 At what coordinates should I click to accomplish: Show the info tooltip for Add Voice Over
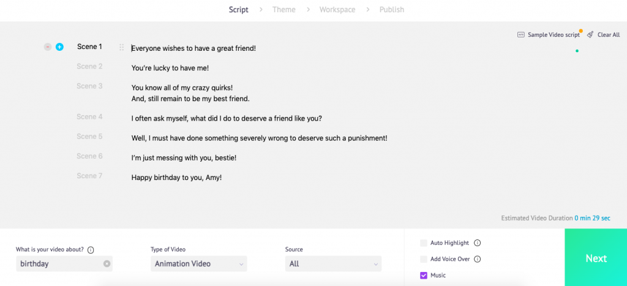point(477,259)
